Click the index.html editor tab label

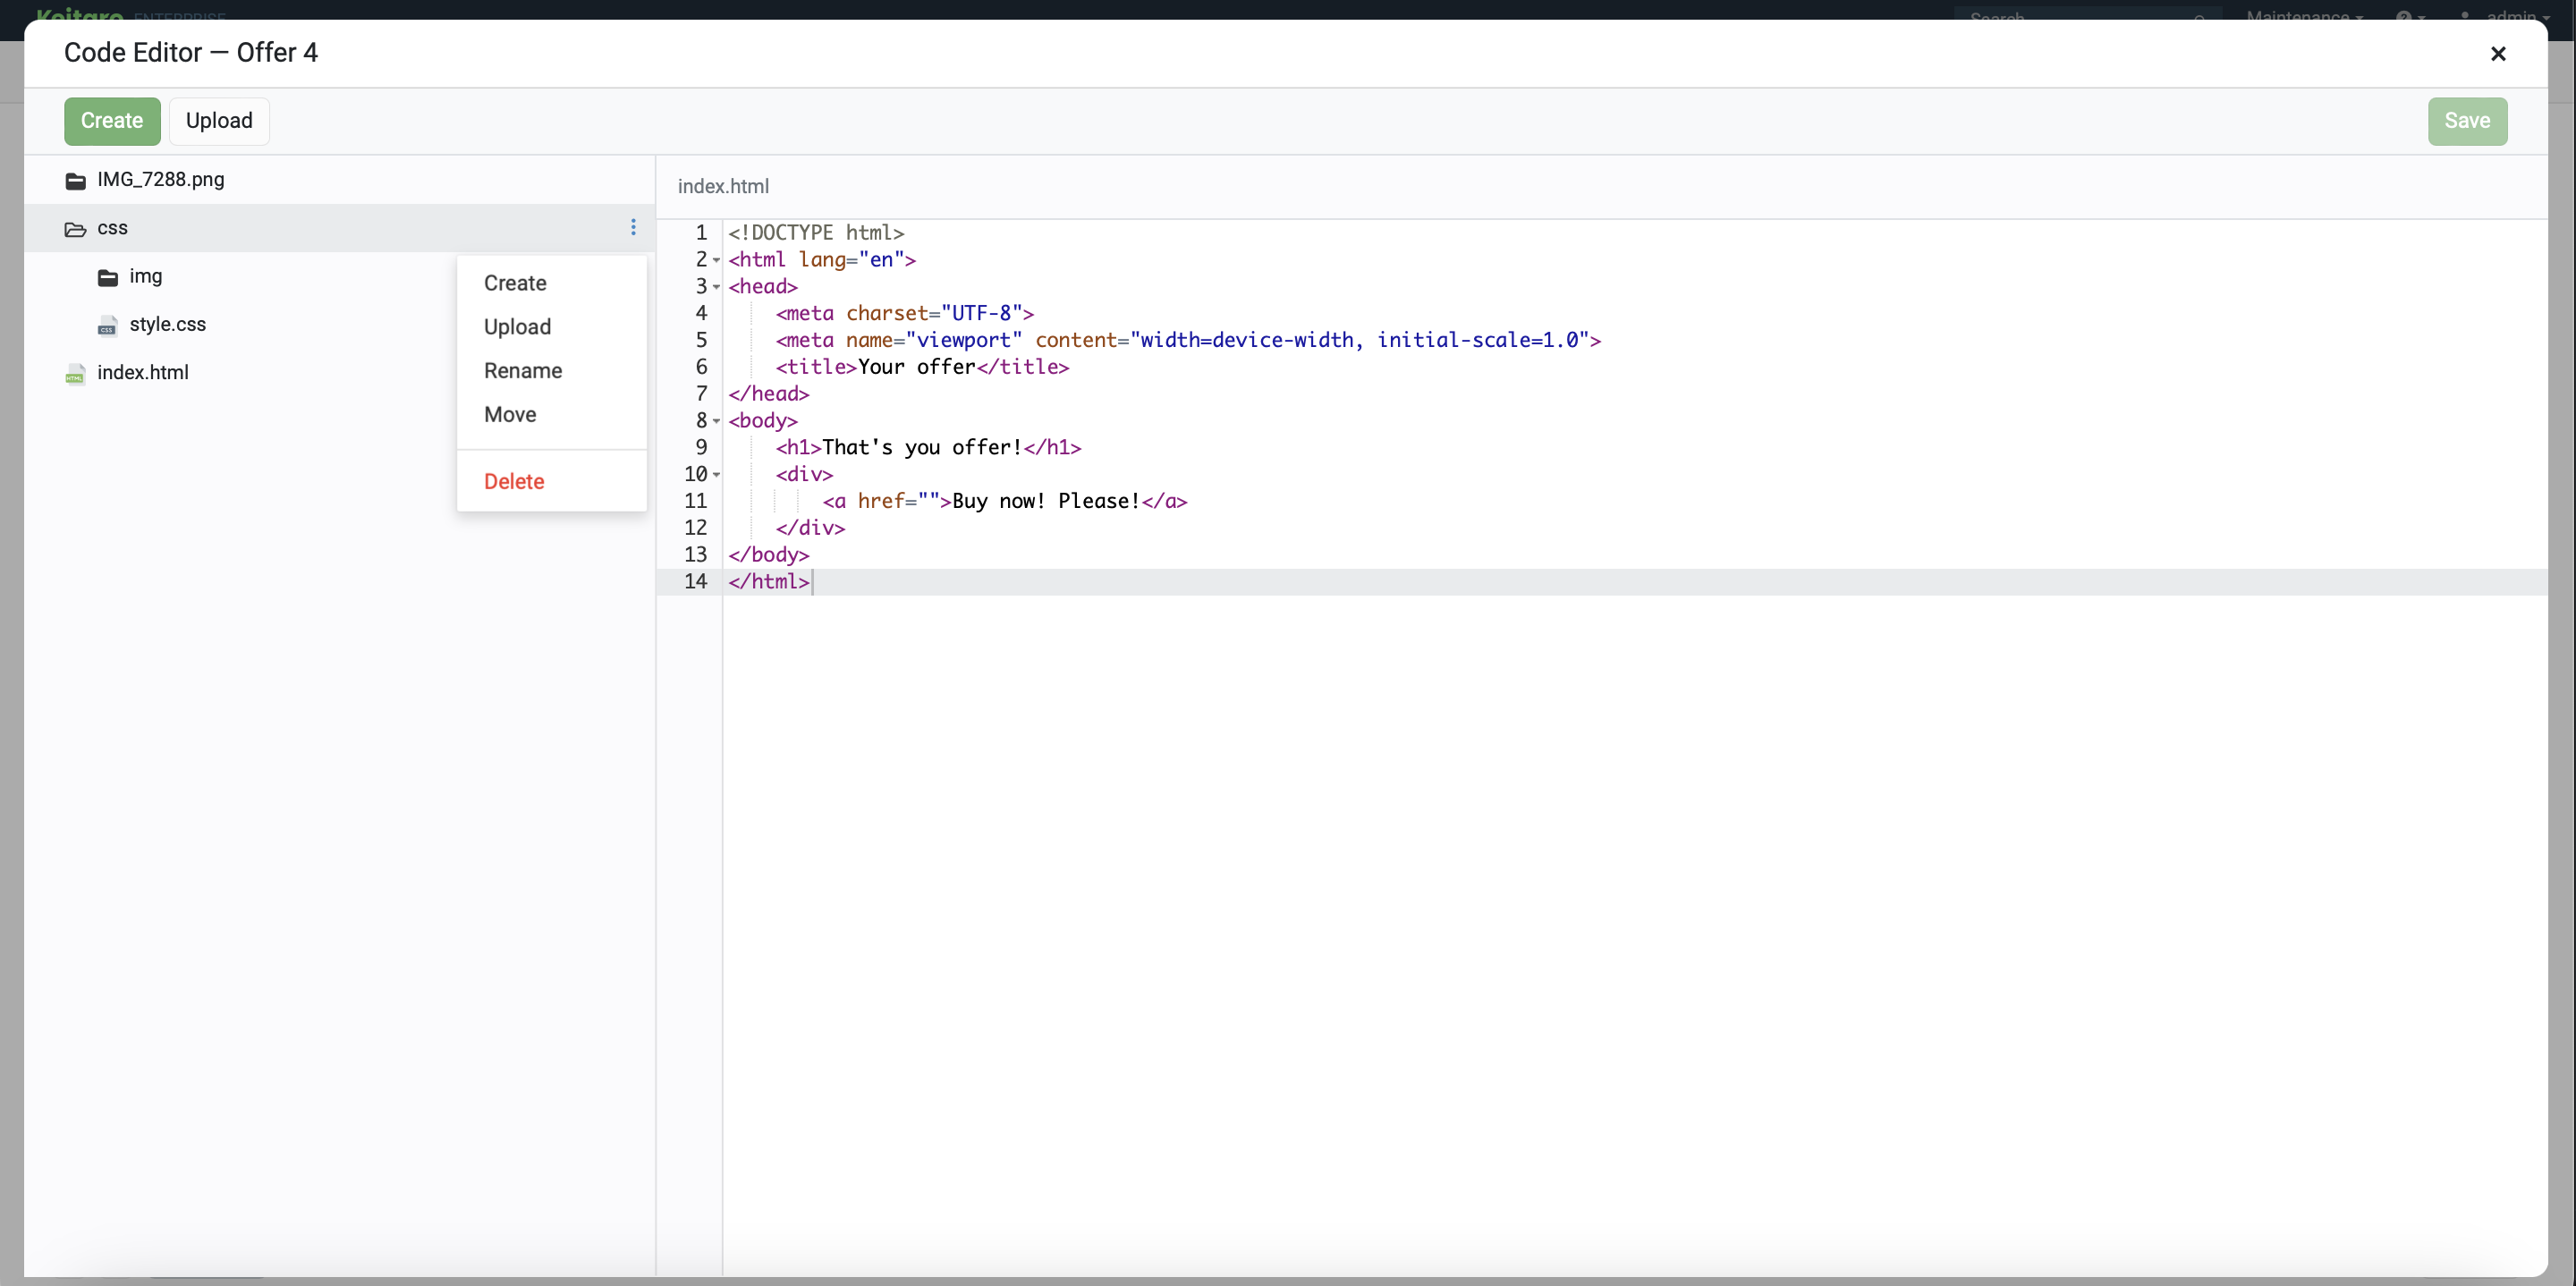723,187
